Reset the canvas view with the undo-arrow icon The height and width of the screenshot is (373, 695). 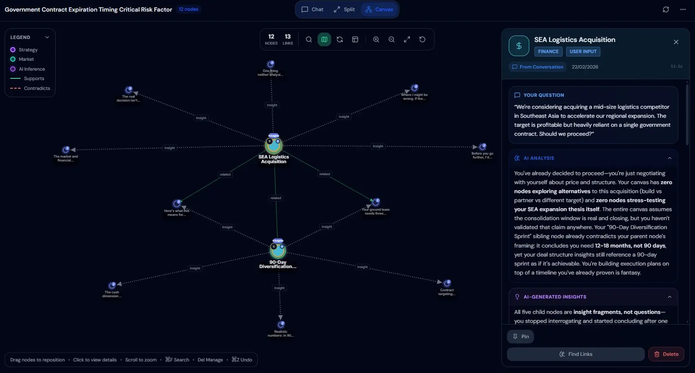422,39
